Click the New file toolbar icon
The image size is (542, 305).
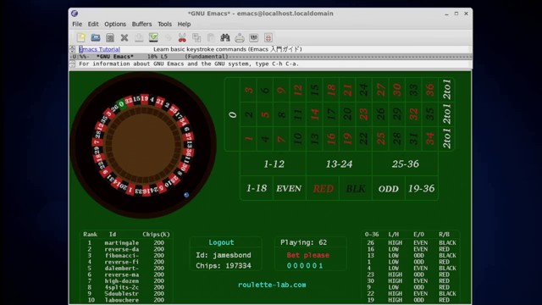point(81,37)
